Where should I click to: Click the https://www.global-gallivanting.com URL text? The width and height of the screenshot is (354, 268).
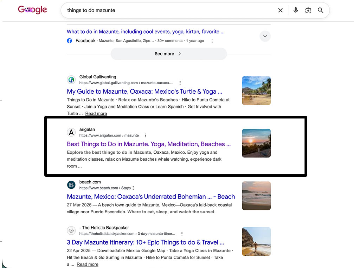(126, 83)
